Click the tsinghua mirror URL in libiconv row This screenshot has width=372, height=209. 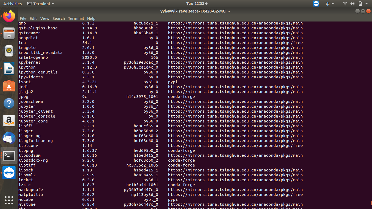coord(235,146)
